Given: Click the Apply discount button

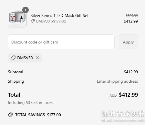Looking at the screenshot, I should coord(128,42).
